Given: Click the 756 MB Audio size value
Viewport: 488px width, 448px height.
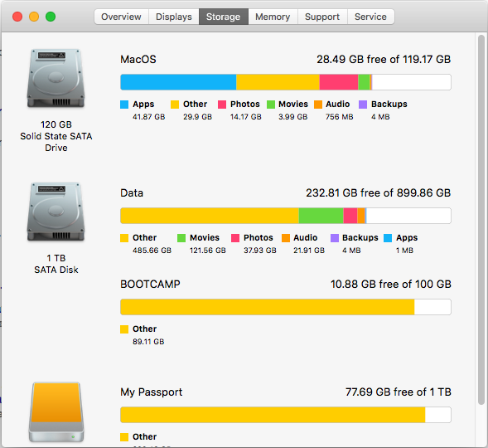Looking at the screenshot, I should coord(339,117).
